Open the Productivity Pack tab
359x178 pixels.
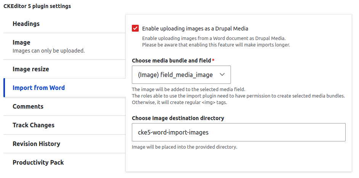point(64,162)
